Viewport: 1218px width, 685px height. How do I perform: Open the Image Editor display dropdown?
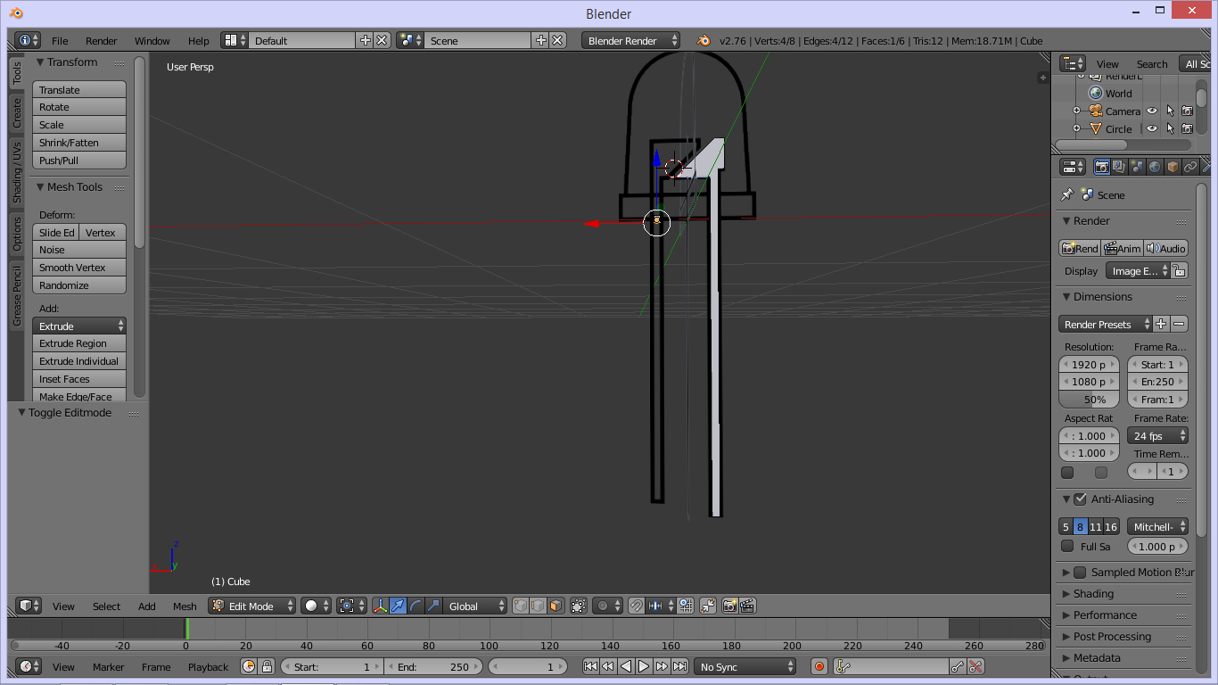(x=1138, y=270)
